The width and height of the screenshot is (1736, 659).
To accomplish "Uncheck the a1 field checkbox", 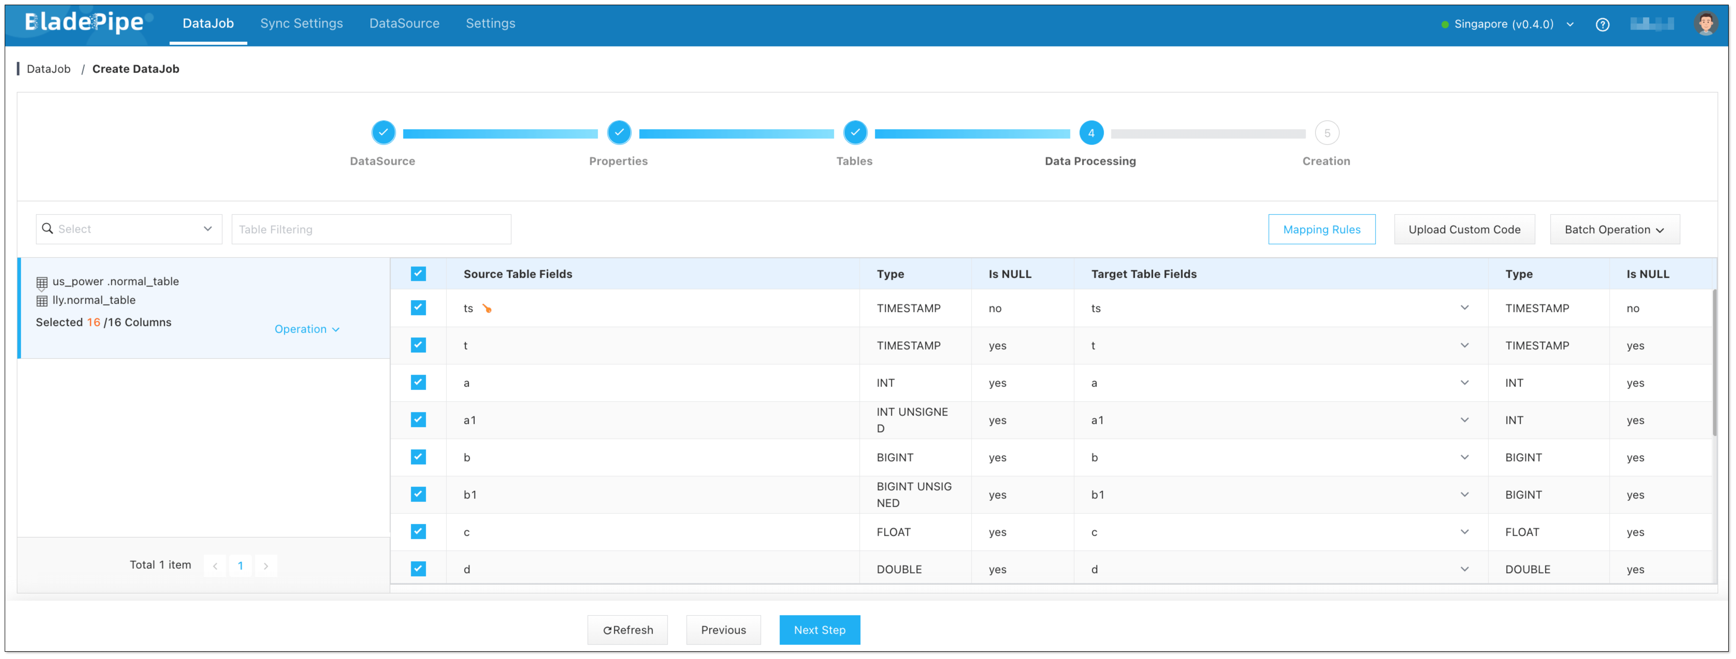I will [418, 420].
